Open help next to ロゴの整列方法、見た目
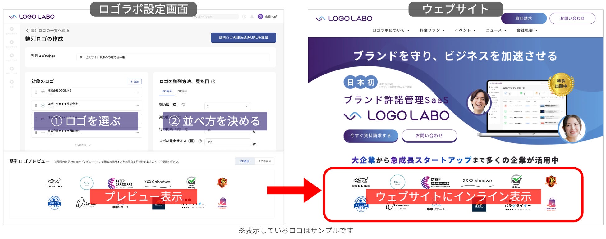606x239 pixels. point(213,82)
